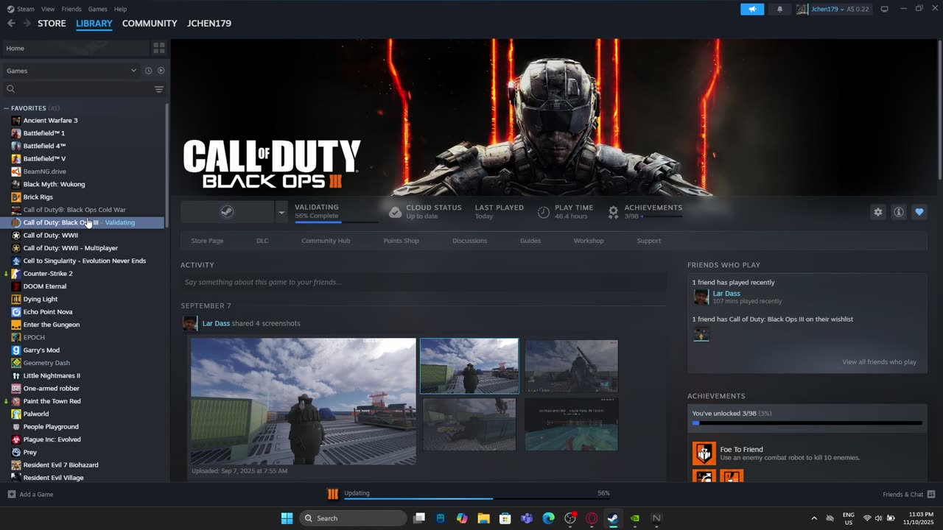The image size is (943, 530).
Task: Open the Discussions link
Action: pyautogui.click(x=469, y=241)
